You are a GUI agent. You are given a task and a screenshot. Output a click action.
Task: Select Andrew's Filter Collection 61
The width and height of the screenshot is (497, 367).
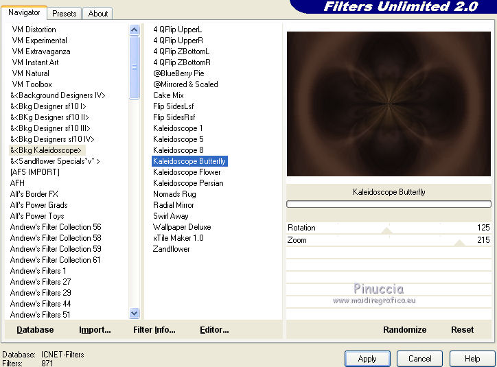pos(55,260)
